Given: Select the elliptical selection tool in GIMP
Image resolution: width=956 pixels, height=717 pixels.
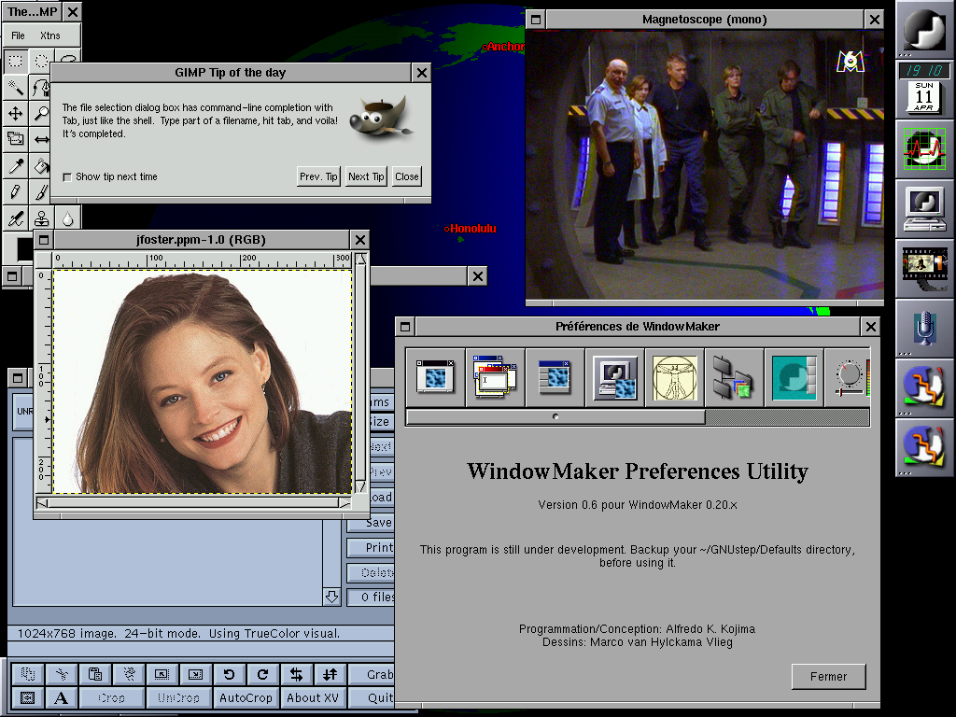Looking at the screenshot, I should (42, 62).
